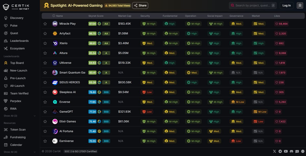This screenshot has height=156, width=306.
Task: Toggle star for Altura
Action: (x=45, y=53)
